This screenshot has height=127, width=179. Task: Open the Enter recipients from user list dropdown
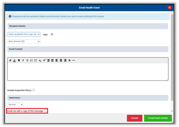[24, 34]
